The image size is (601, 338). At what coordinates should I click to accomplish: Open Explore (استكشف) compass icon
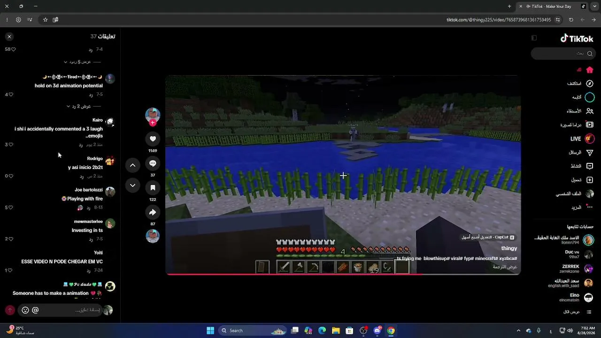point(590,84)
